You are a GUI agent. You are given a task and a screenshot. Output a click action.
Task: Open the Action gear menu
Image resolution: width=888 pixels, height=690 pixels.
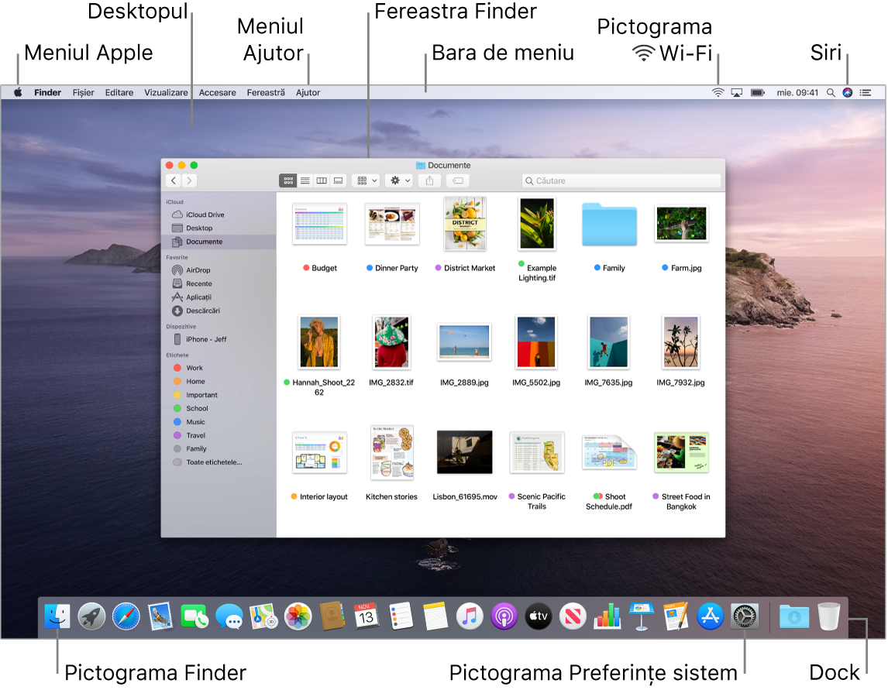398,180
